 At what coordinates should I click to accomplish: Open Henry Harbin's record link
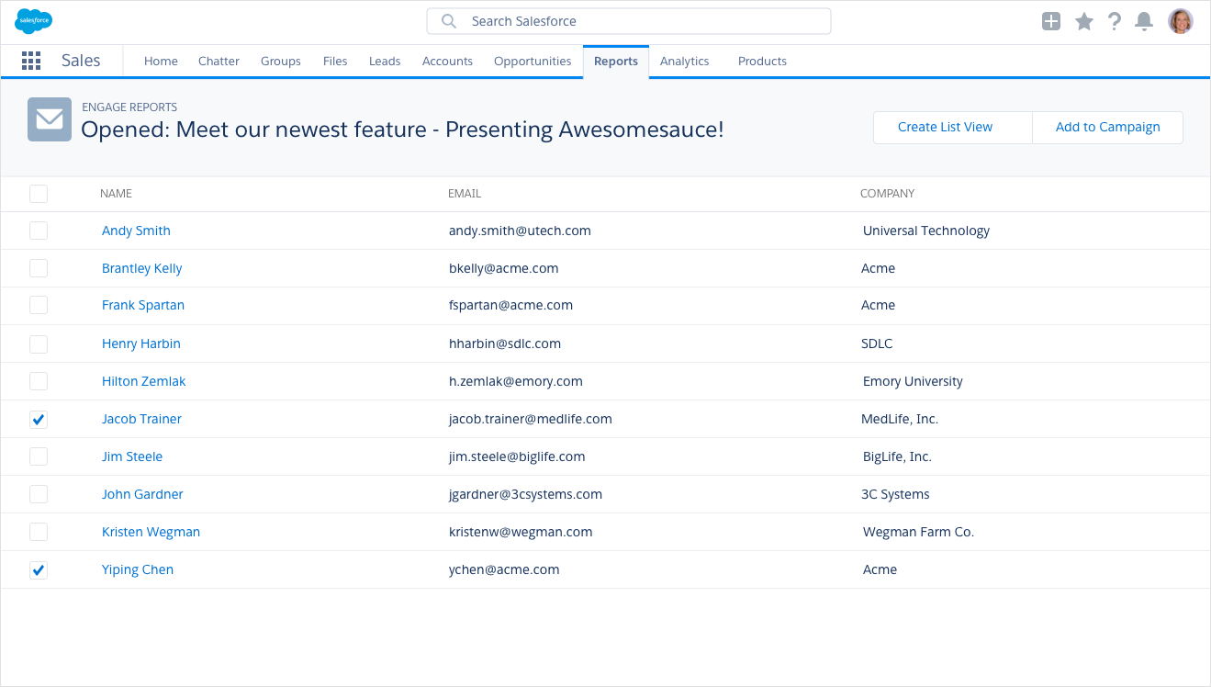click(141, 343)
